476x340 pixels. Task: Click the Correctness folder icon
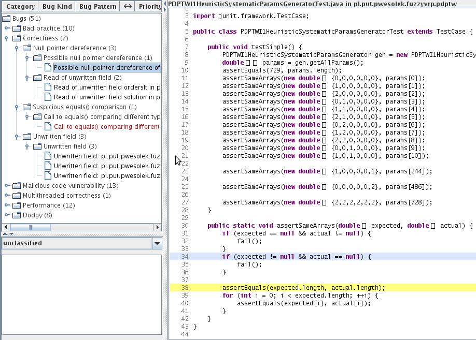click(x=17, y=38)
